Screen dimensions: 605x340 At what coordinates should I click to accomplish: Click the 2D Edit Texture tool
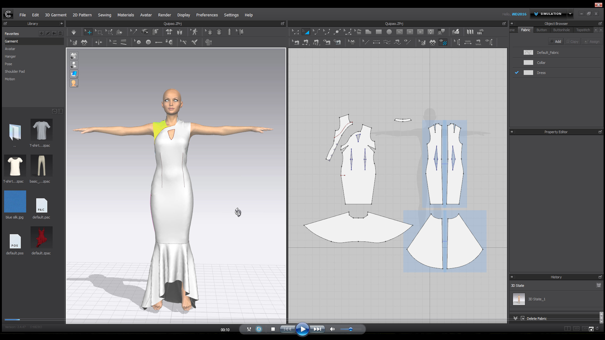[x=422, y=42]
